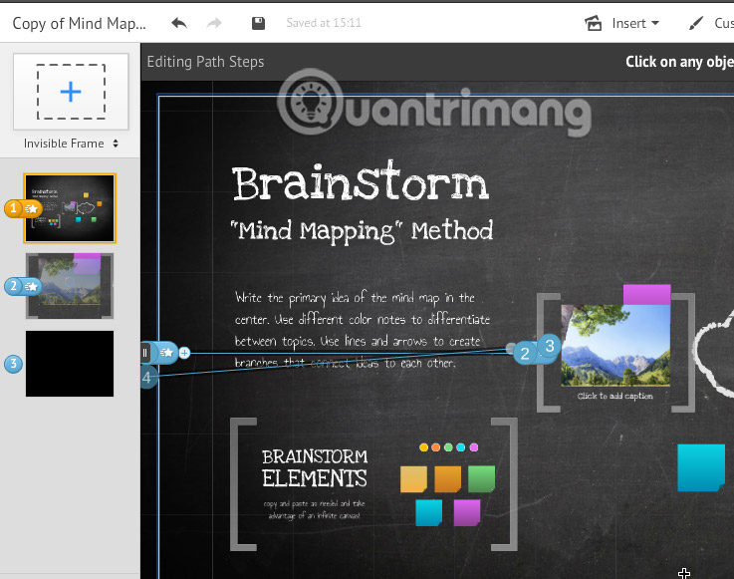734x579 pixels.
Task: Click the "copy and paste as needed" text
Action: 314,509
